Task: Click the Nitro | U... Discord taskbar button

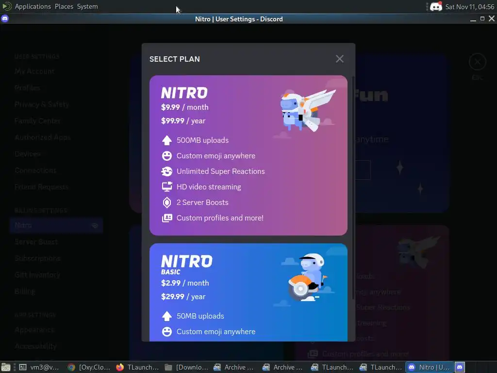Action: coord(429,367)
